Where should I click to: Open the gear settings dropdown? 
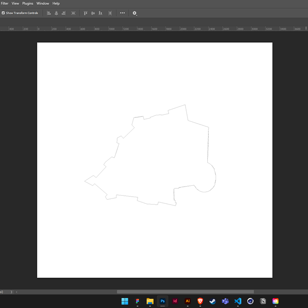pyautogui.click(x=135, y=13)
